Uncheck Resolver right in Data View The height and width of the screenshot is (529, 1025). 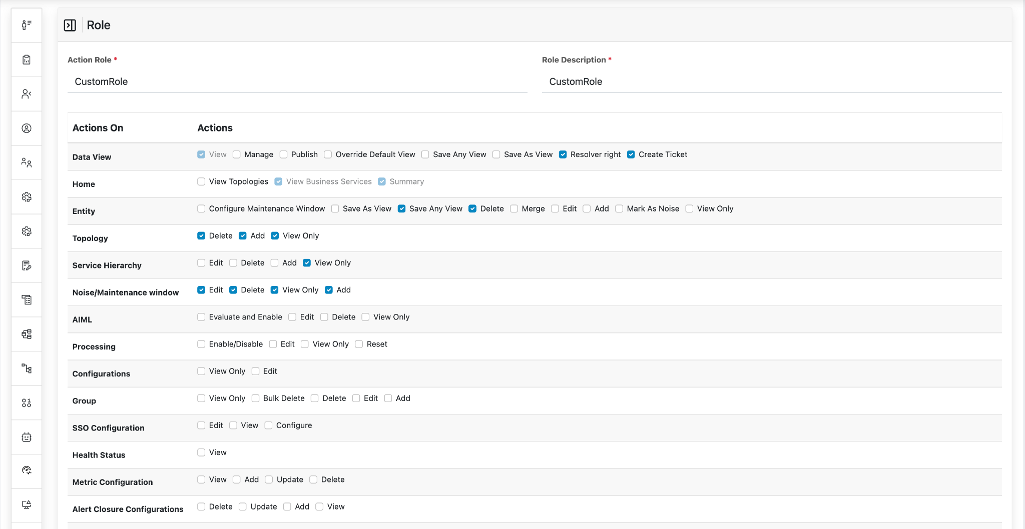[563, 154]
